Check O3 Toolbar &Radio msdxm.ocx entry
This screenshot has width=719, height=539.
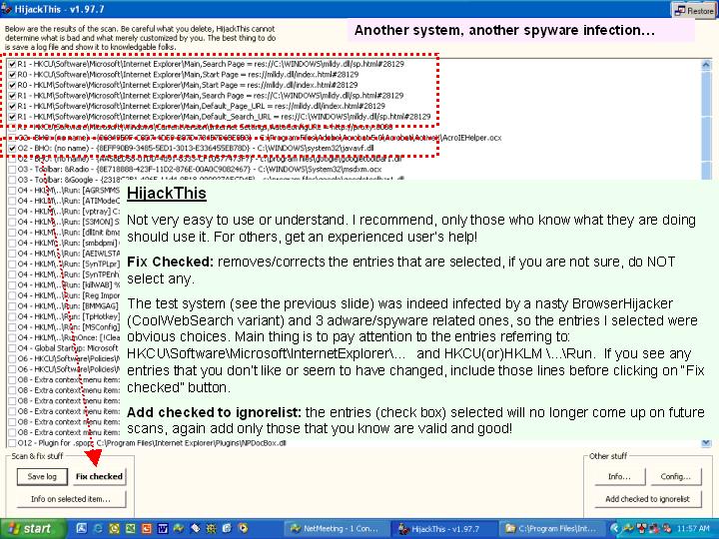coord(12,170)
